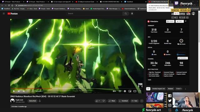Open Honkai Impact 3rd bookmark
The width and height of the screenshot is (200, 112).
(x=97, y=9)
